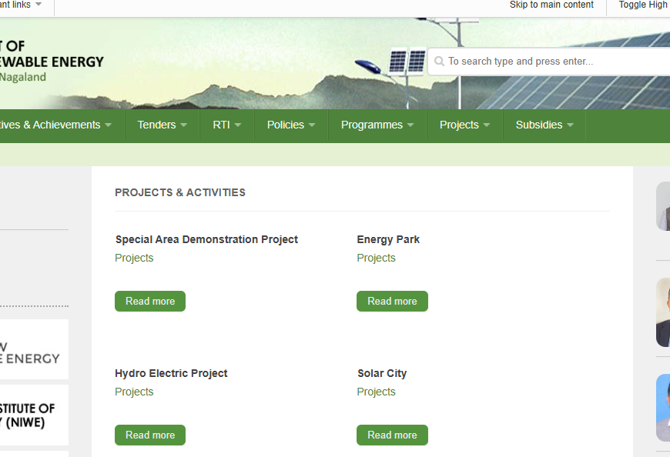This screenshot has height=457, width=670.
Task: Expand the Programmes navigation menu
Action: point(377,125)
